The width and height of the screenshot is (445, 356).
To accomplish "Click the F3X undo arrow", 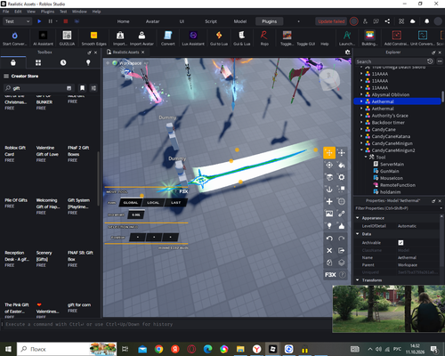I will click(x=329, y=239).
